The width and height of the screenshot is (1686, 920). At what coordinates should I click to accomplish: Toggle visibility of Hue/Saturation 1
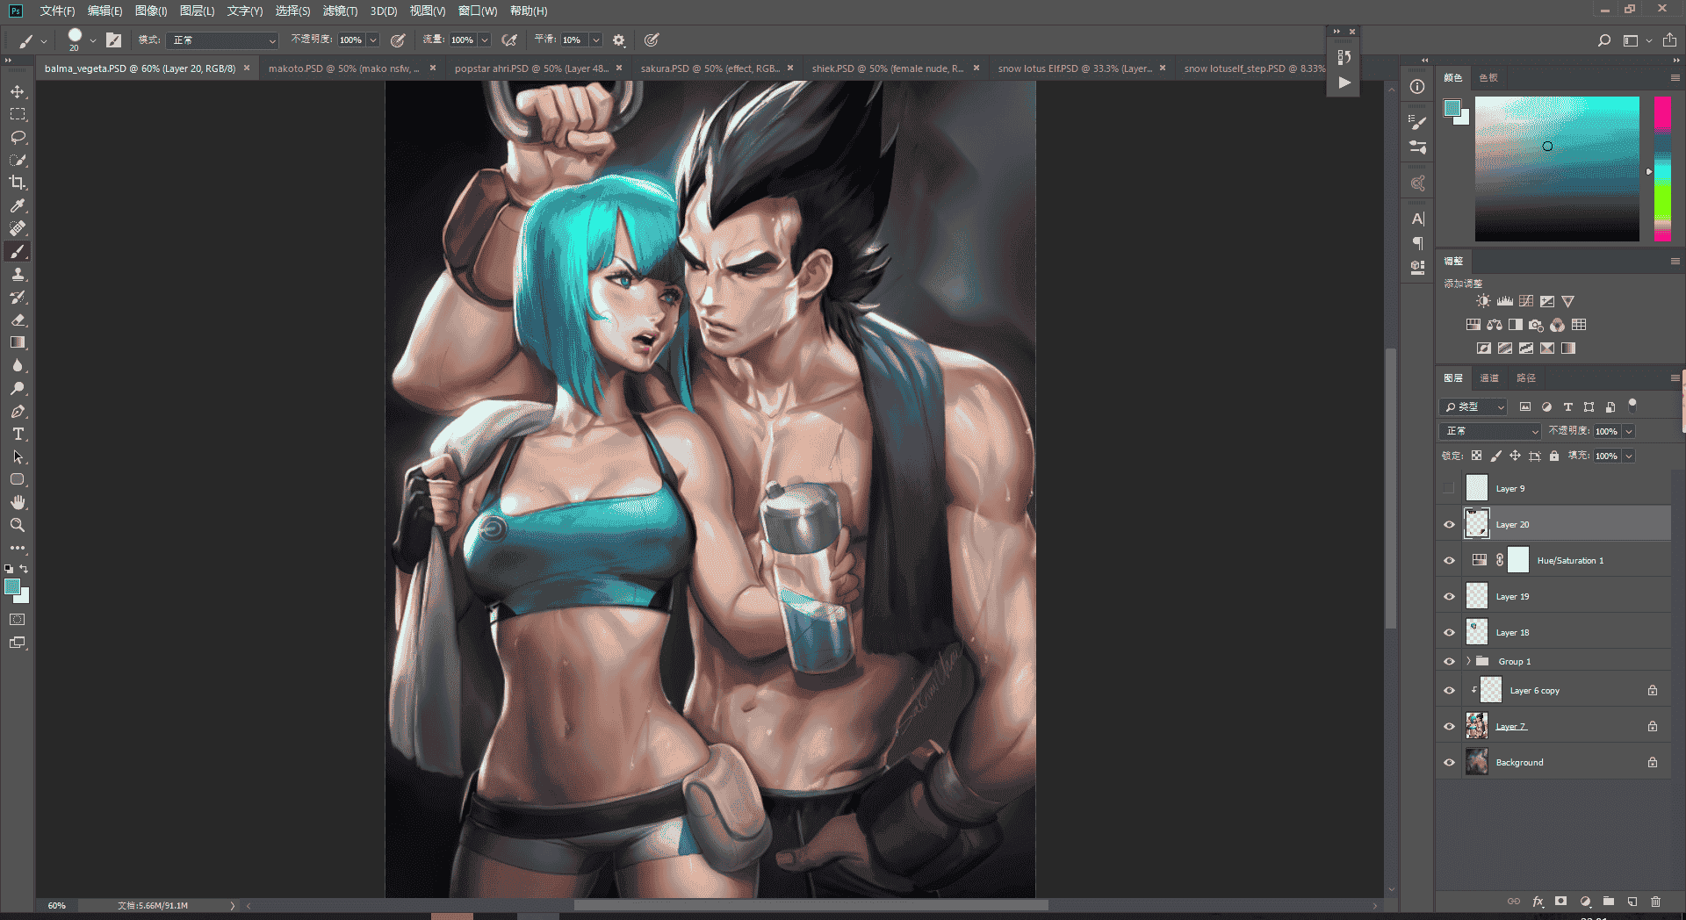point(1449,560)
